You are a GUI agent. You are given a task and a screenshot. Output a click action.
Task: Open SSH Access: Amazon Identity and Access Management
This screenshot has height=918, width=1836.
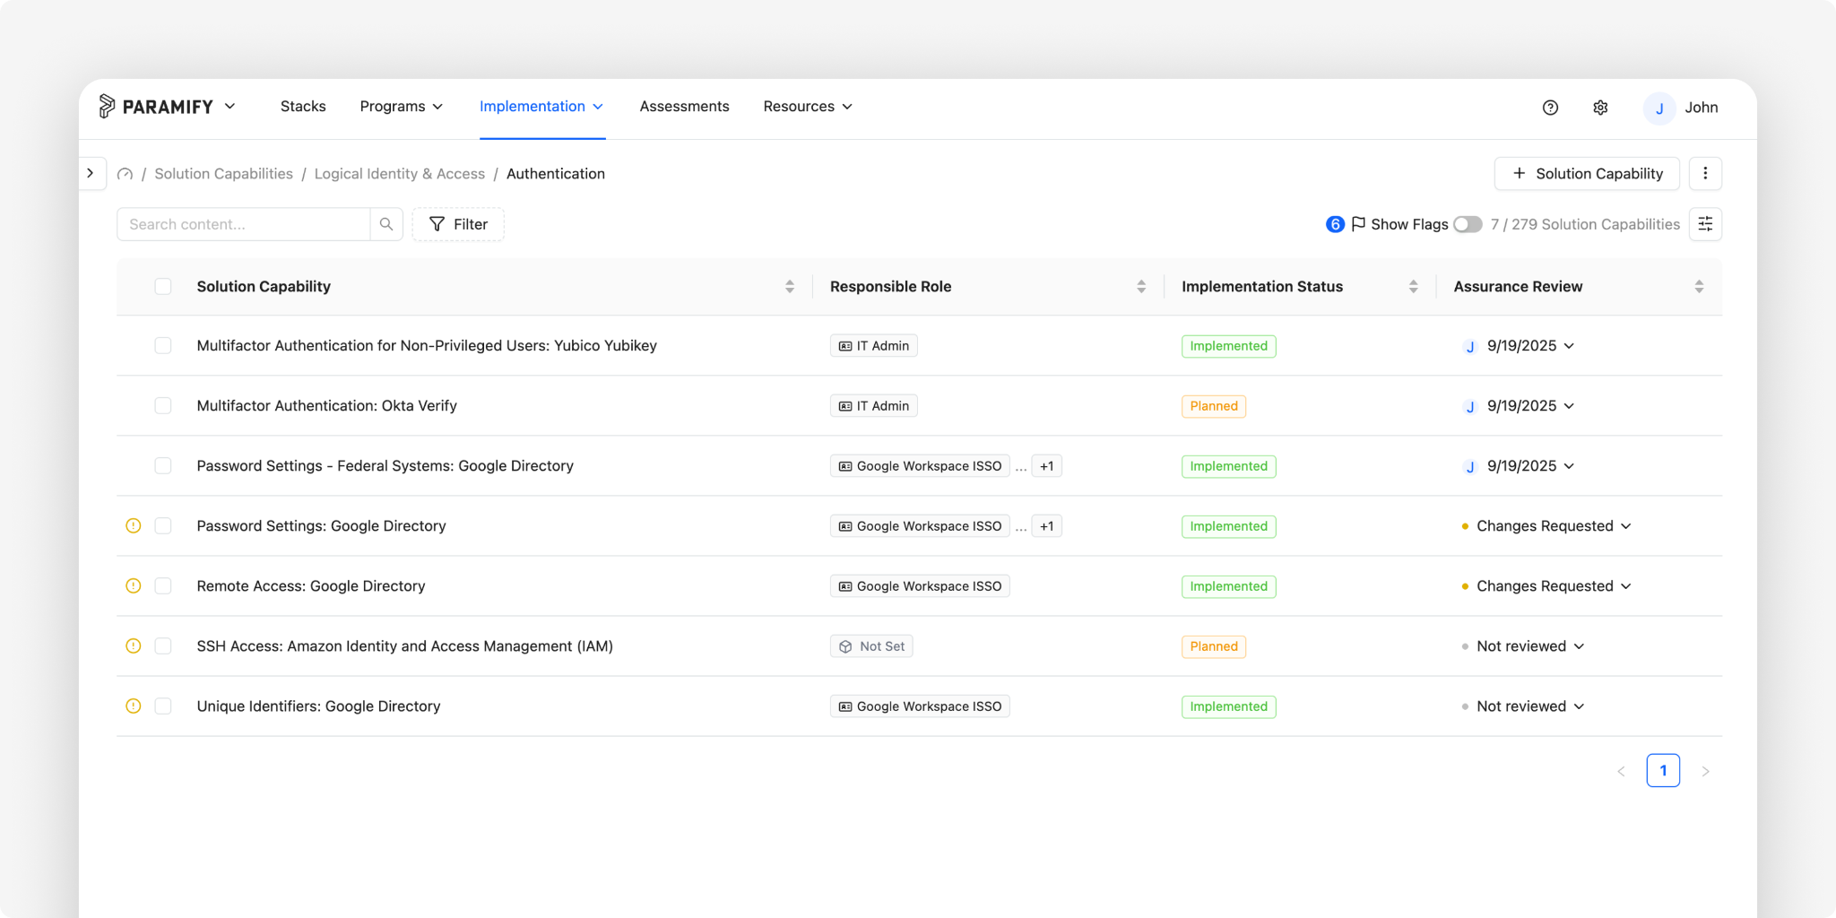click(405, 646)
